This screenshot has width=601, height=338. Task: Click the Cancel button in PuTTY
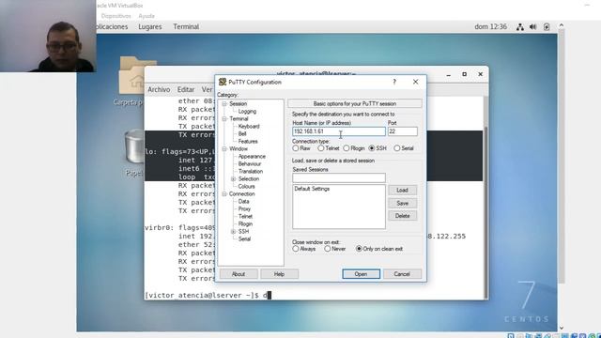[402, 274]
